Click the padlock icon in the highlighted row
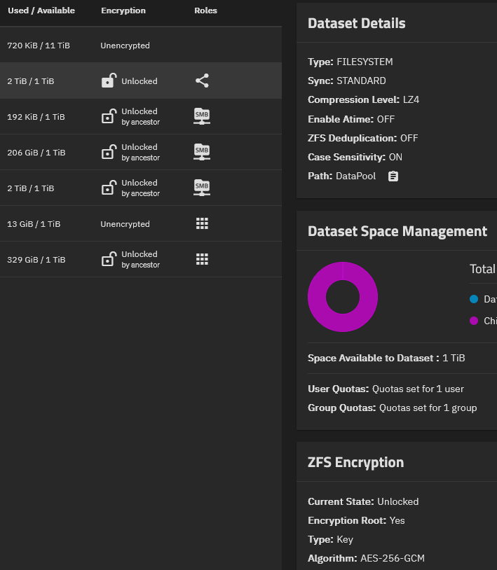Viewport: 497px width, 570px height. (108, 81)
